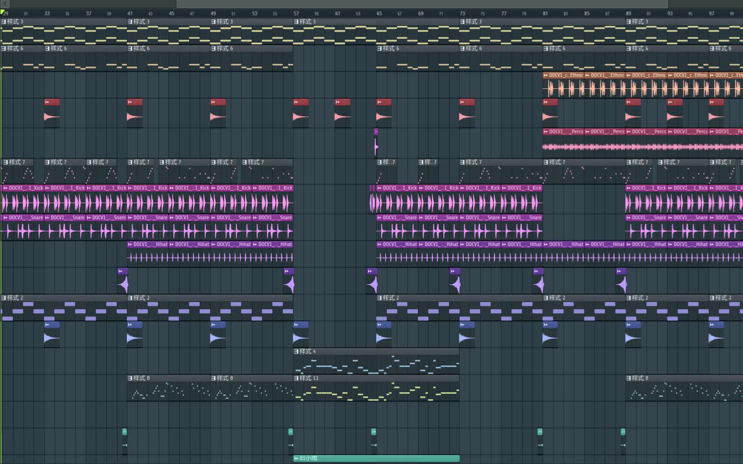Open menu icon of 样式 2 clip at bar 65
Screen dimensions: 743x464
tap(380, 298)
